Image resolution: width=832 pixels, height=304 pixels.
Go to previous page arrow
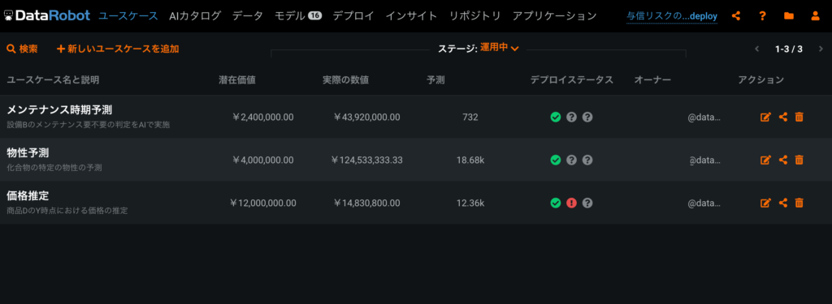click(x=757, y=49)
